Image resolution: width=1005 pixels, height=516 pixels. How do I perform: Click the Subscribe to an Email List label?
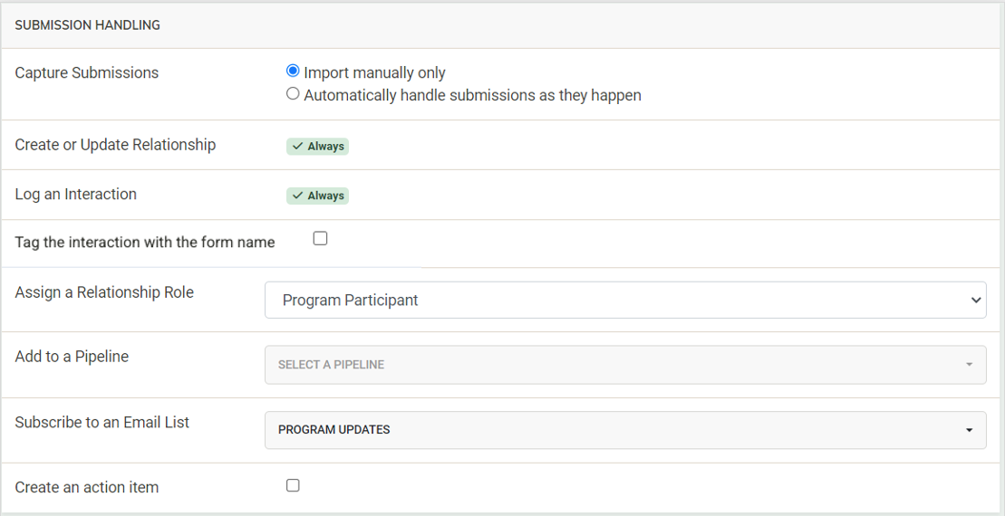pyautogui.click(x=102, y=422)
